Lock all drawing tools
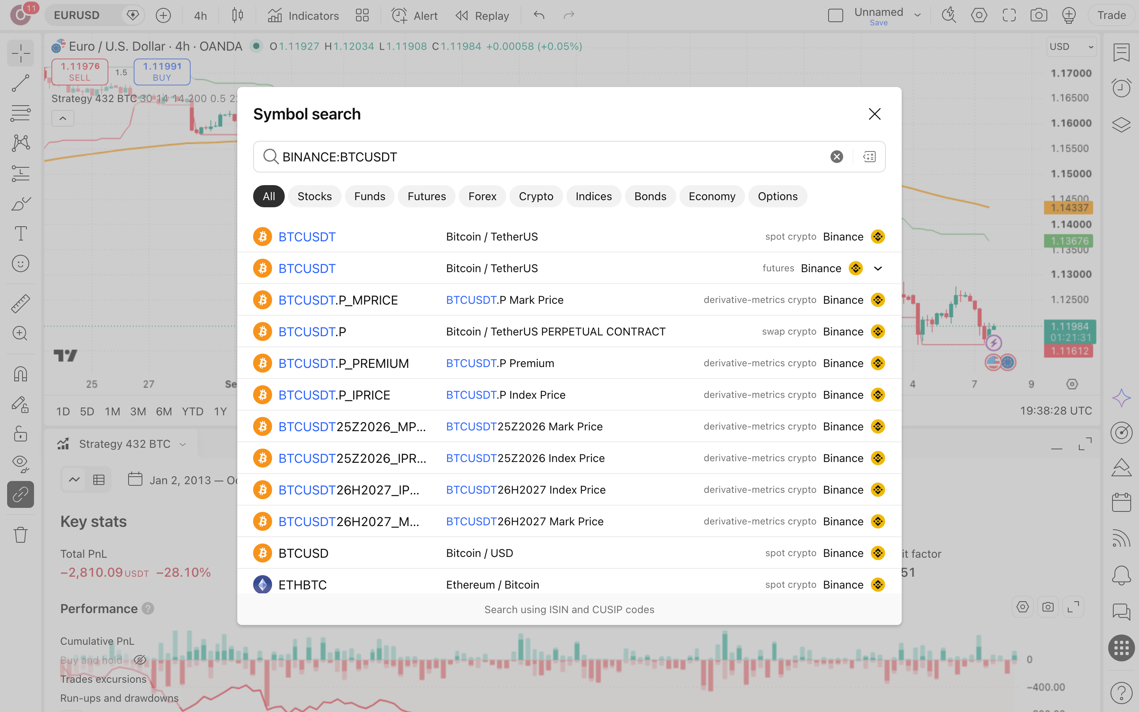 (x=20, y=433)
